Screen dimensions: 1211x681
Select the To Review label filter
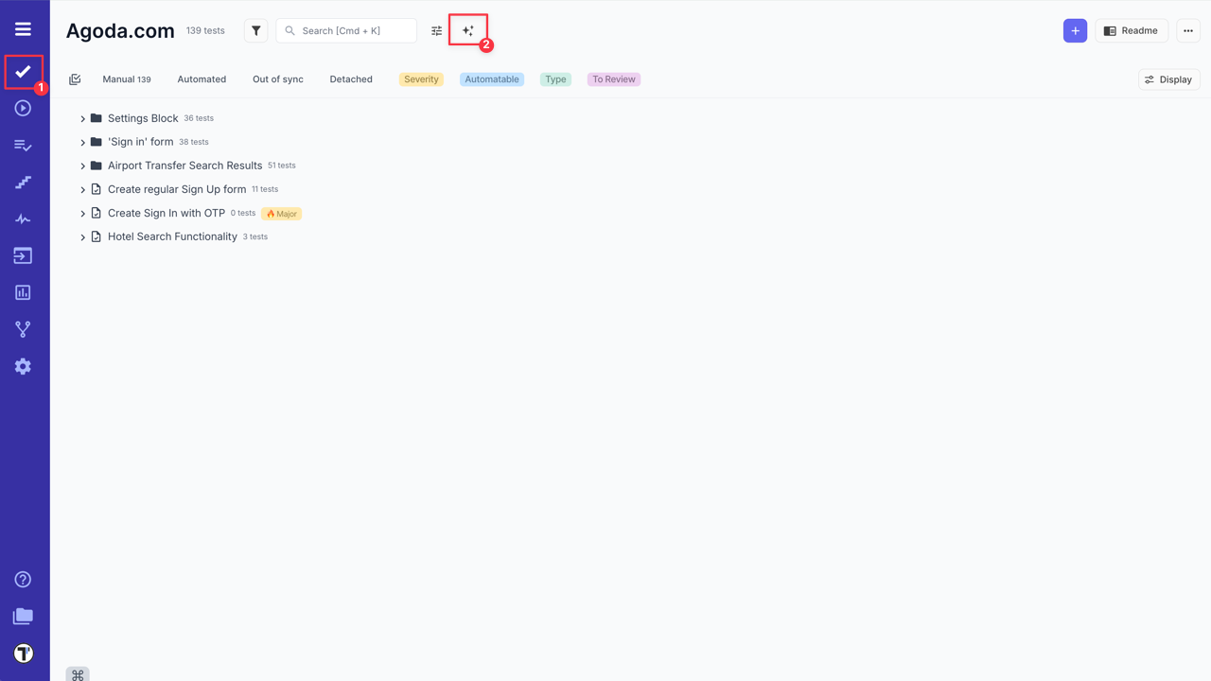(x=614, y=79)
